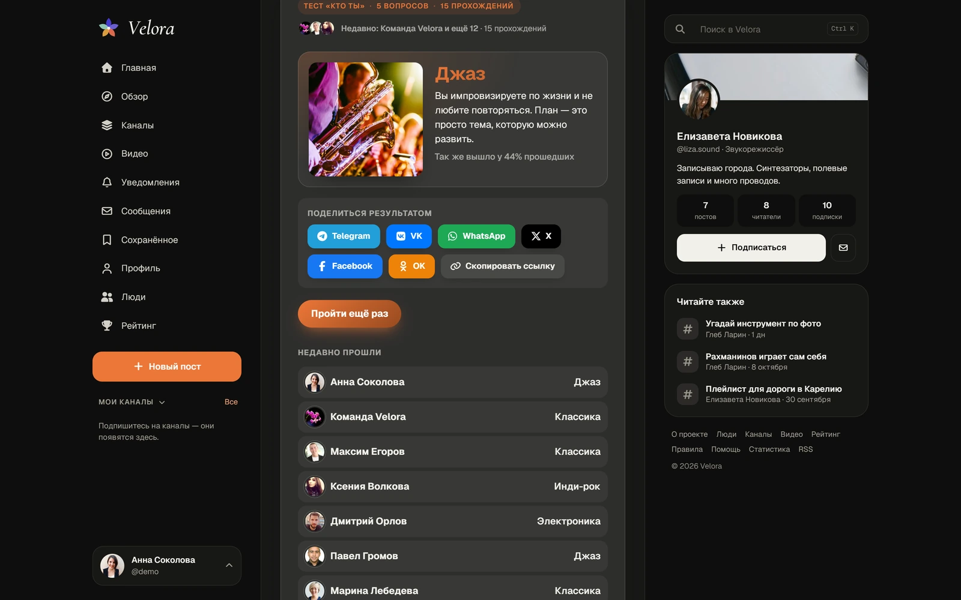Image resolution: width=961 pixels, height=600 pixels.
Task: Share the result to Telegram
Action: tap(344, 236)
